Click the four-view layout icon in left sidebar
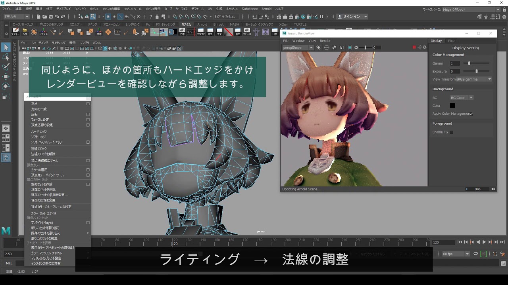This screenshot has height=285, width=508. (x=6, y=138)
